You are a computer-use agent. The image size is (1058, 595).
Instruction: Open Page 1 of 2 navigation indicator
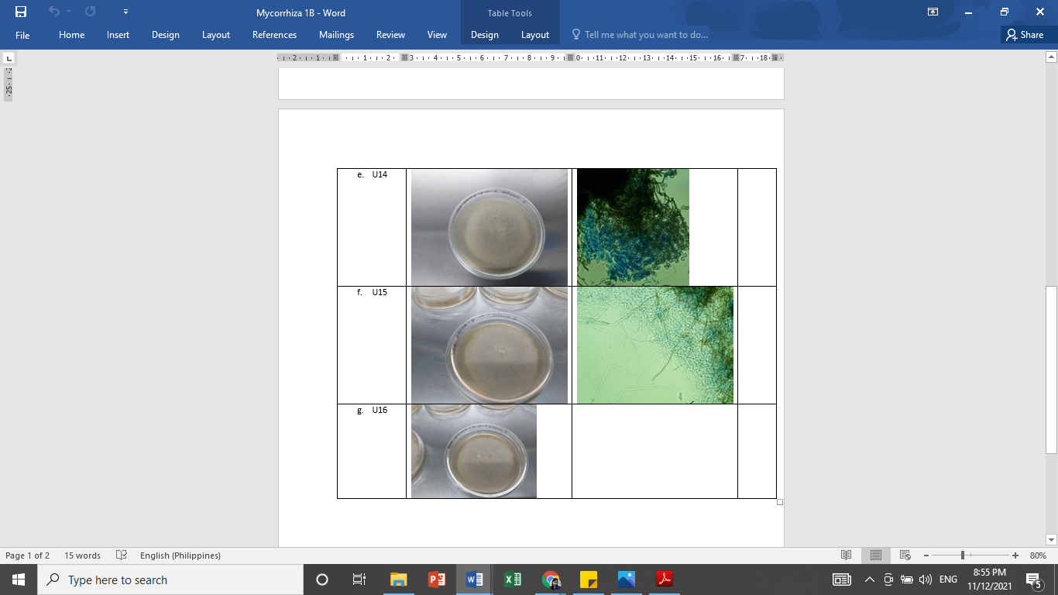[28, 555]
